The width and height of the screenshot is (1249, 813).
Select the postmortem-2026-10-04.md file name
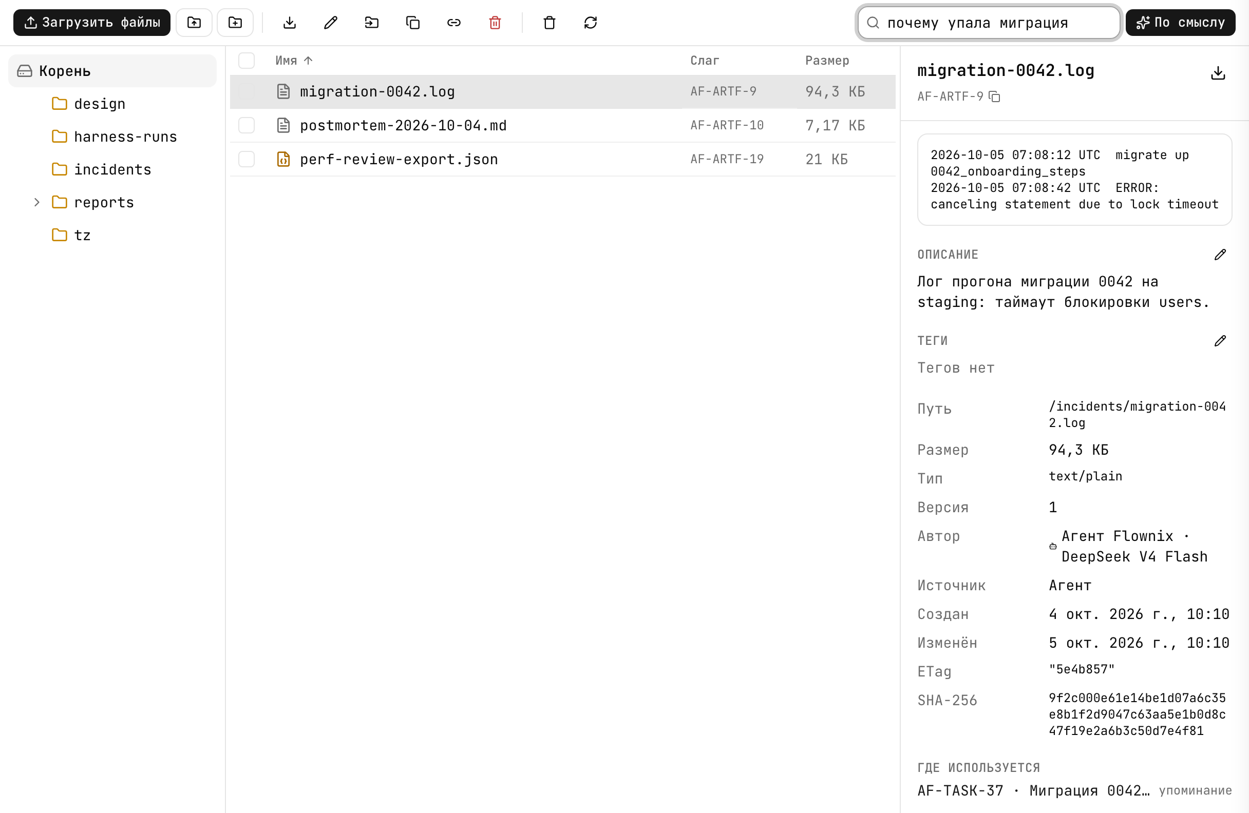(403, 125)
